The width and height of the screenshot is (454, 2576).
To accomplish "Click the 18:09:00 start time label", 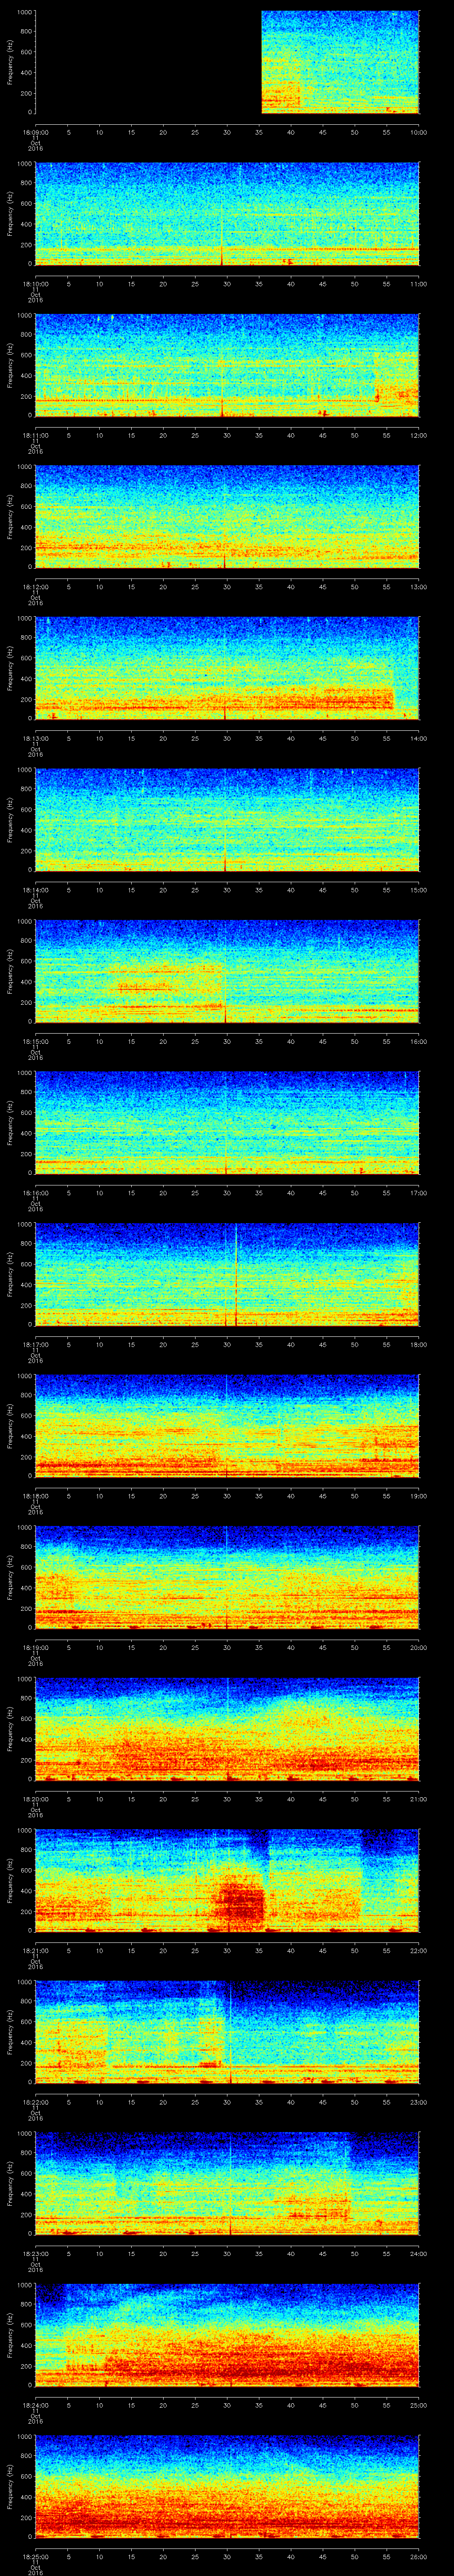I will click(x=35, y=131).
